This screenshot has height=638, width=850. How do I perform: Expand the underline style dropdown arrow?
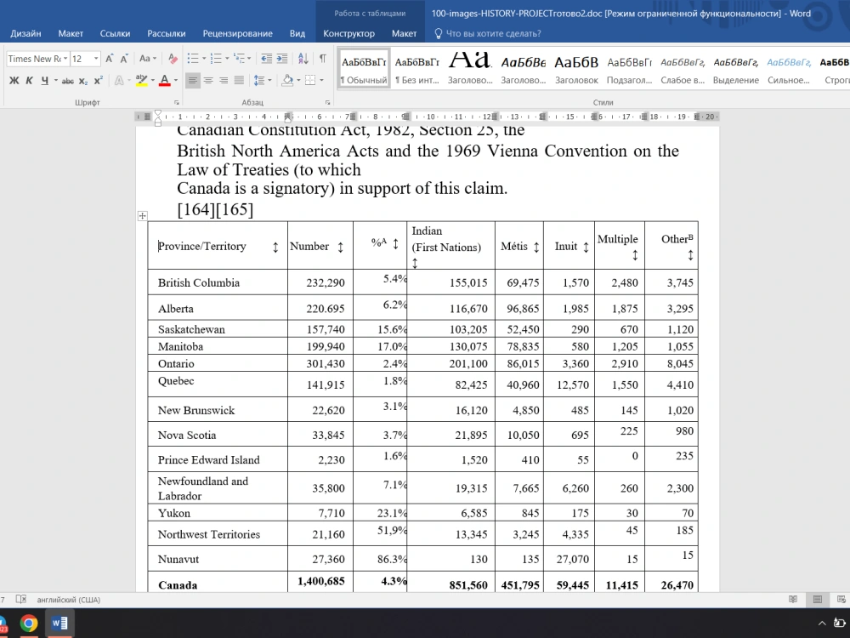(x=55, y=81)
